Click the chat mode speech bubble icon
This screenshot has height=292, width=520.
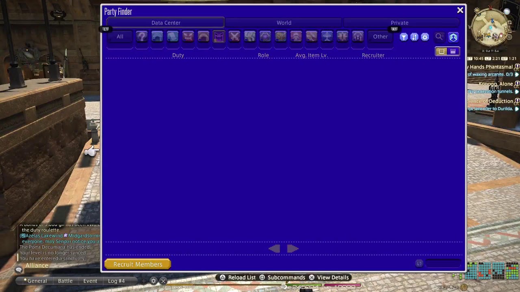19,270
